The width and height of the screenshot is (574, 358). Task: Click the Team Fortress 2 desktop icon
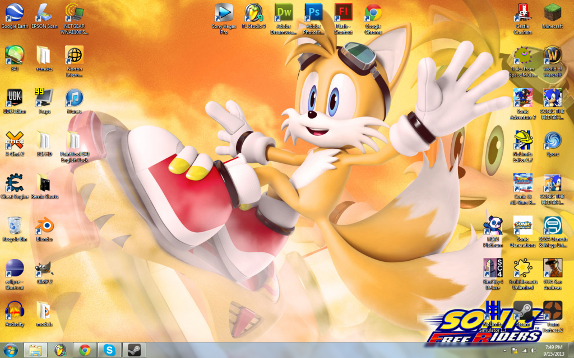pos(553,317)
